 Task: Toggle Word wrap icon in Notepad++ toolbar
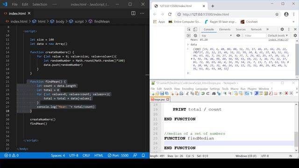tap(247, 93)
